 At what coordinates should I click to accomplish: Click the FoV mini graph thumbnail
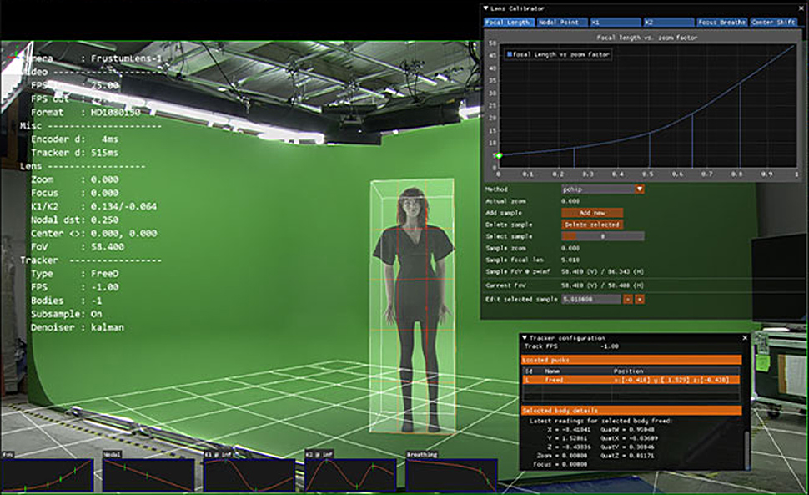pos(47,474)
